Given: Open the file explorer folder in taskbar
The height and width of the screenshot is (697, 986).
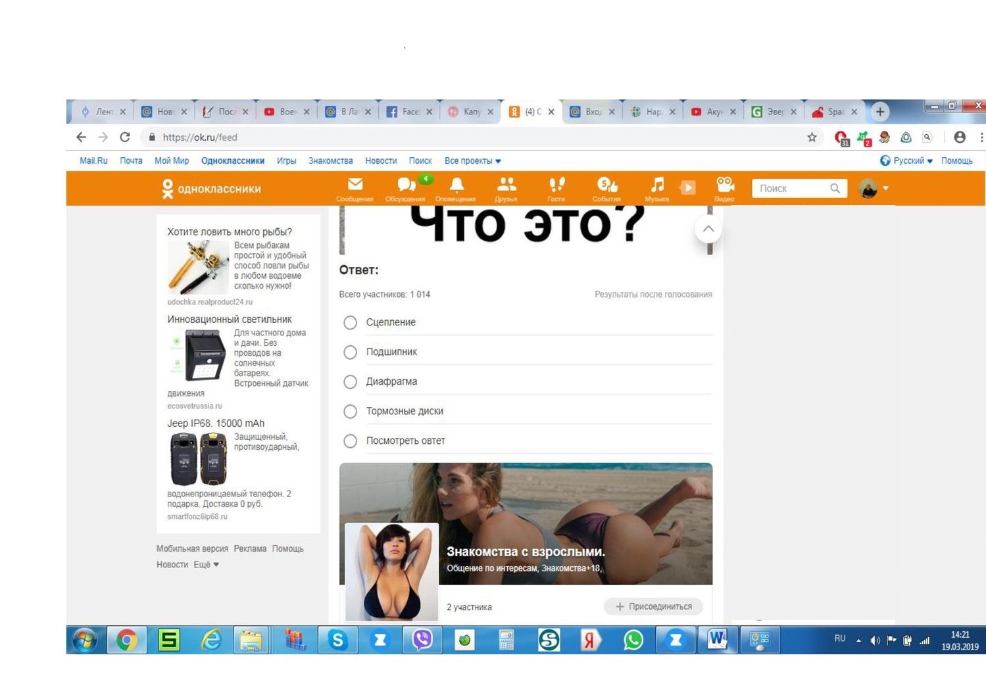Looking at the screenshot, I should (251, 640).
